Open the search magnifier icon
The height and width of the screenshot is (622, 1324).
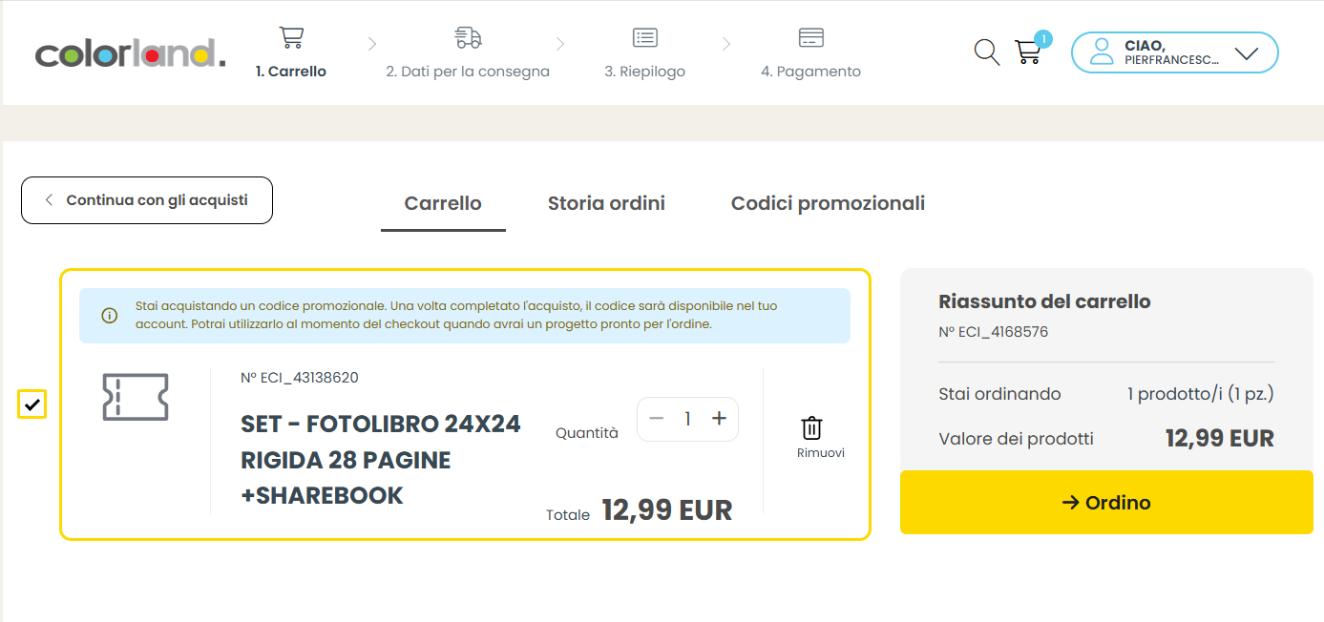click(x=986, y=52)
